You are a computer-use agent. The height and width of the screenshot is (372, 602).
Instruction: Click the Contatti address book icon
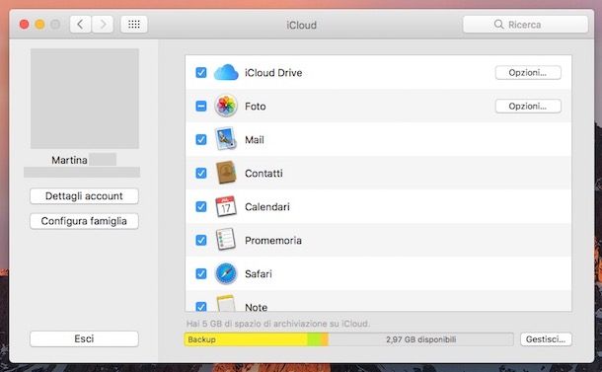(x=226, y=173)
